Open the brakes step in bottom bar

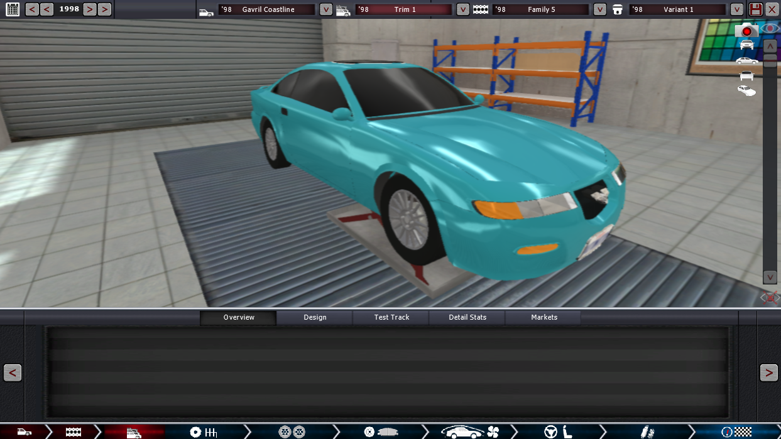pos(381,432)
